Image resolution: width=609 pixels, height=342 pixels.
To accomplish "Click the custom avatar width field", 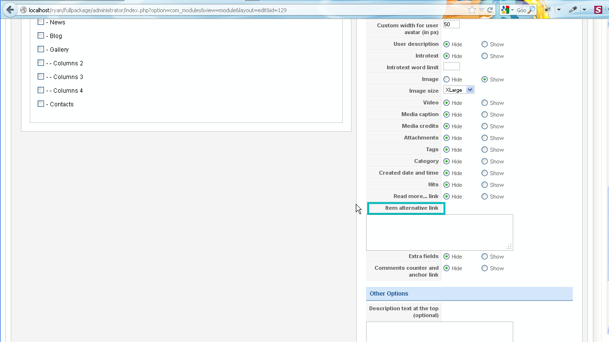I will [451, 24].
